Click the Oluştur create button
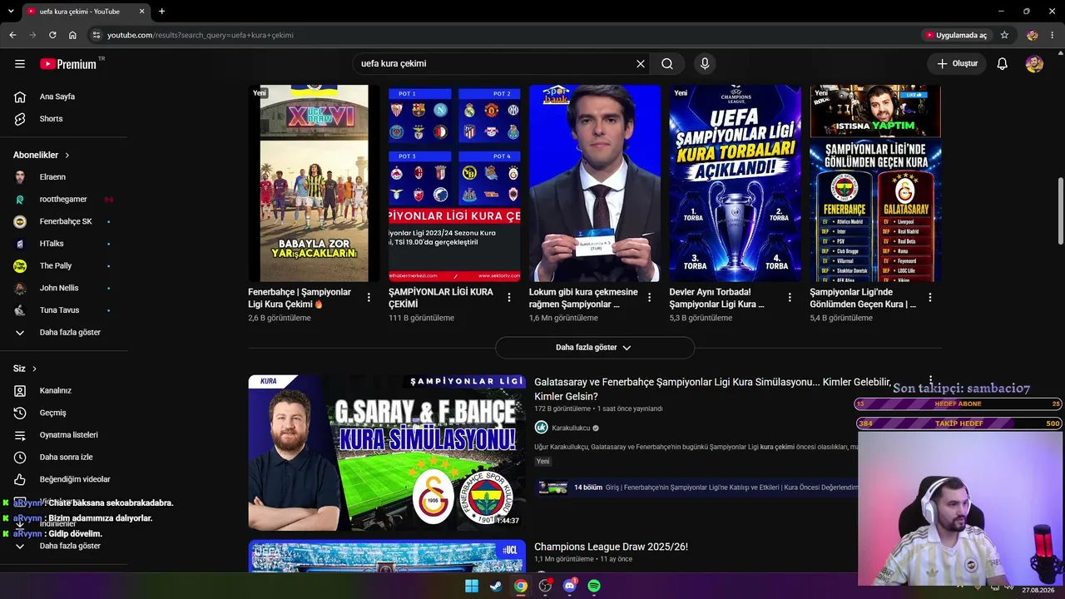This screenshot has height=599, width=1065. click(957, 64)
